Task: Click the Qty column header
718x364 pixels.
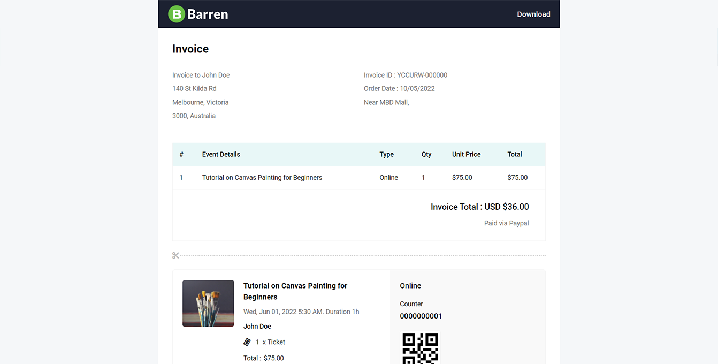Action: 426,154
